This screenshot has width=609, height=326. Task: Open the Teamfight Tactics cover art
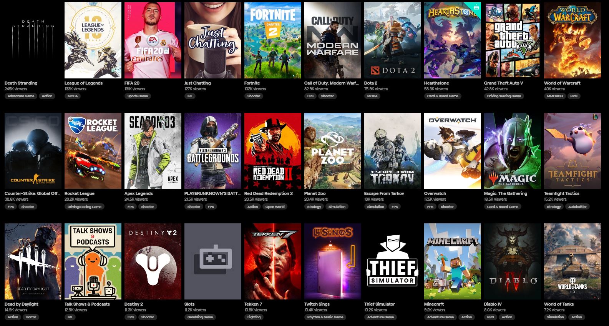click(x=572, y=151)
